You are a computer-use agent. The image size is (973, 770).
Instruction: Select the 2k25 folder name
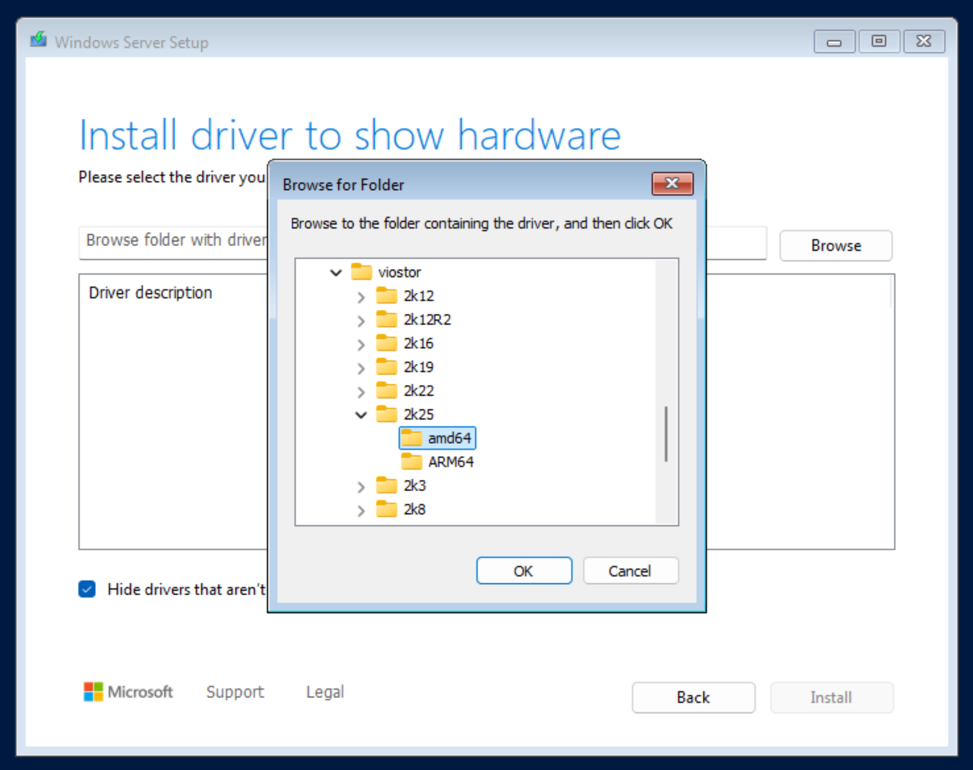(x=418, y=414)
